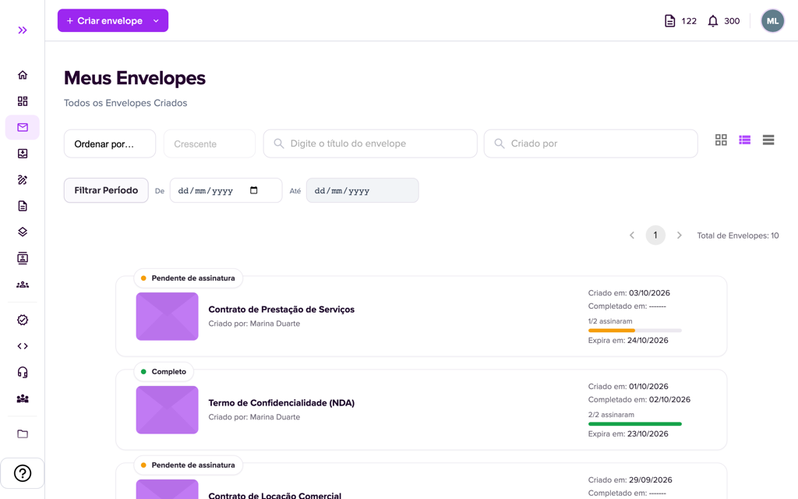Viewport: 798px width, 499px height.
Task: Focus the De start date field
Action: click(x=225, y=190)
